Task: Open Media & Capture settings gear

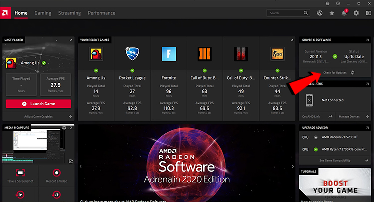Action: coord(64,128)
